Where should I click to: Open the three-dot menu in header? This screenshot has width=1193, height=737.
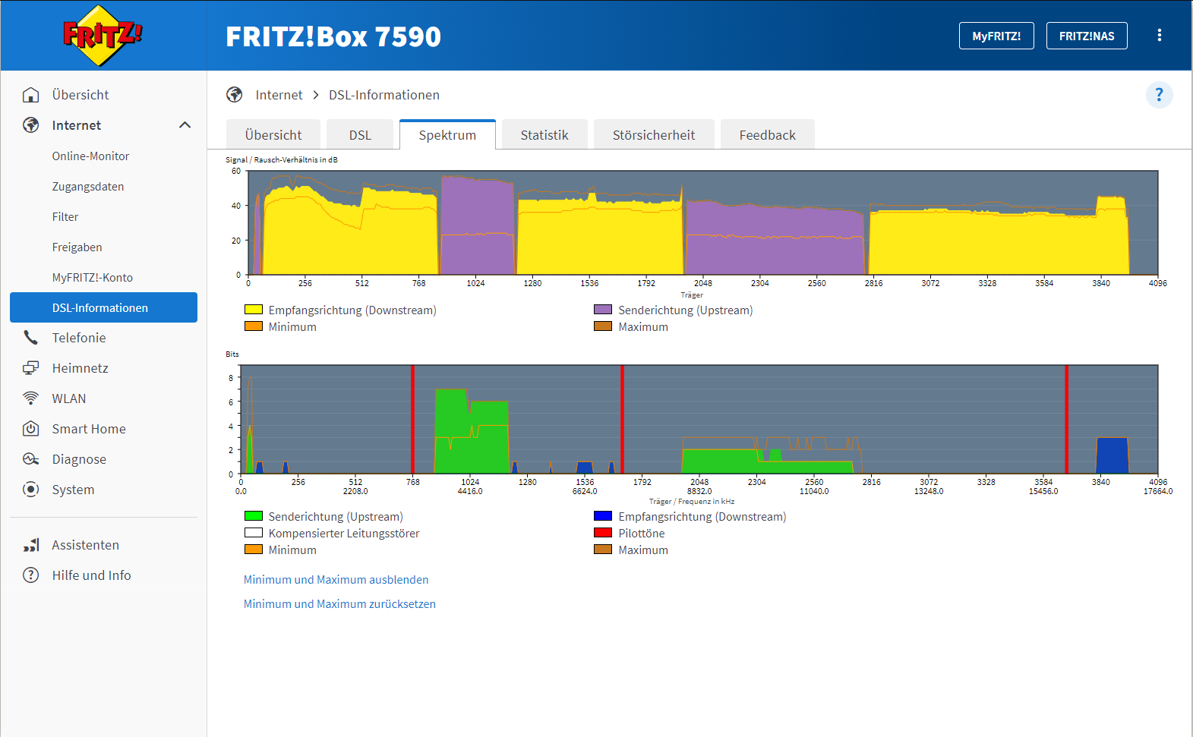tap(1159, 36)
